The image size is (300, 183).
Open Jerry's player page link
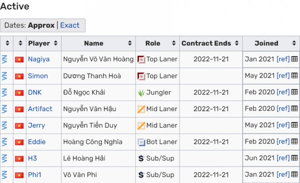coord(36,125)
